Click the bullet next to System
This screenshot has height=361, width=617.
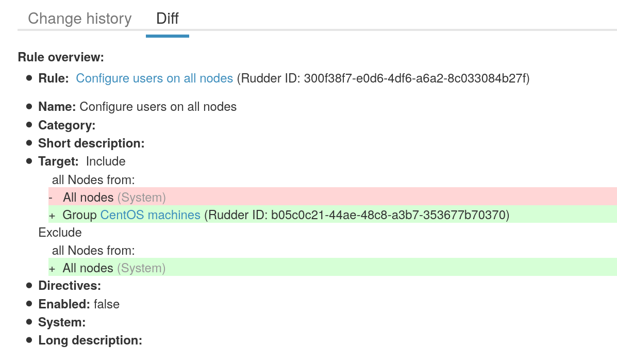pyautogui.click(x=30, y=322)
